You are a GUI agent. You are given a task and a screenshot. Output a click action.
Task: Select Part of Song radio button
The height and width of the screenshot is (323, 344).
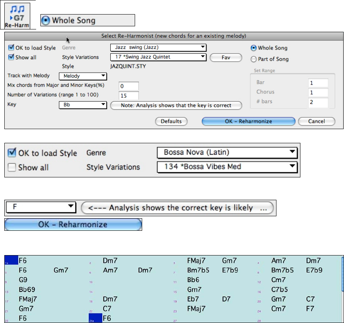(254, 59)
